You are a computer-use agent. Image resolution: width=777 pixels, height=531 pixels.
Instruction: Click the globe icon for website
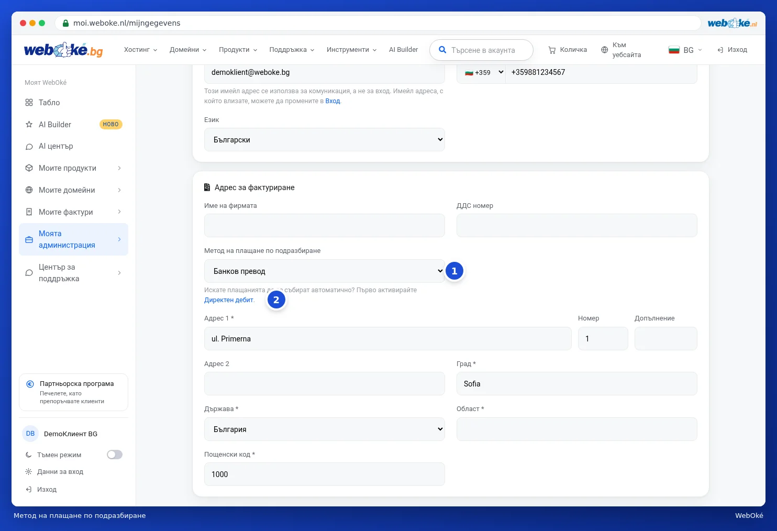pos(605,50)
